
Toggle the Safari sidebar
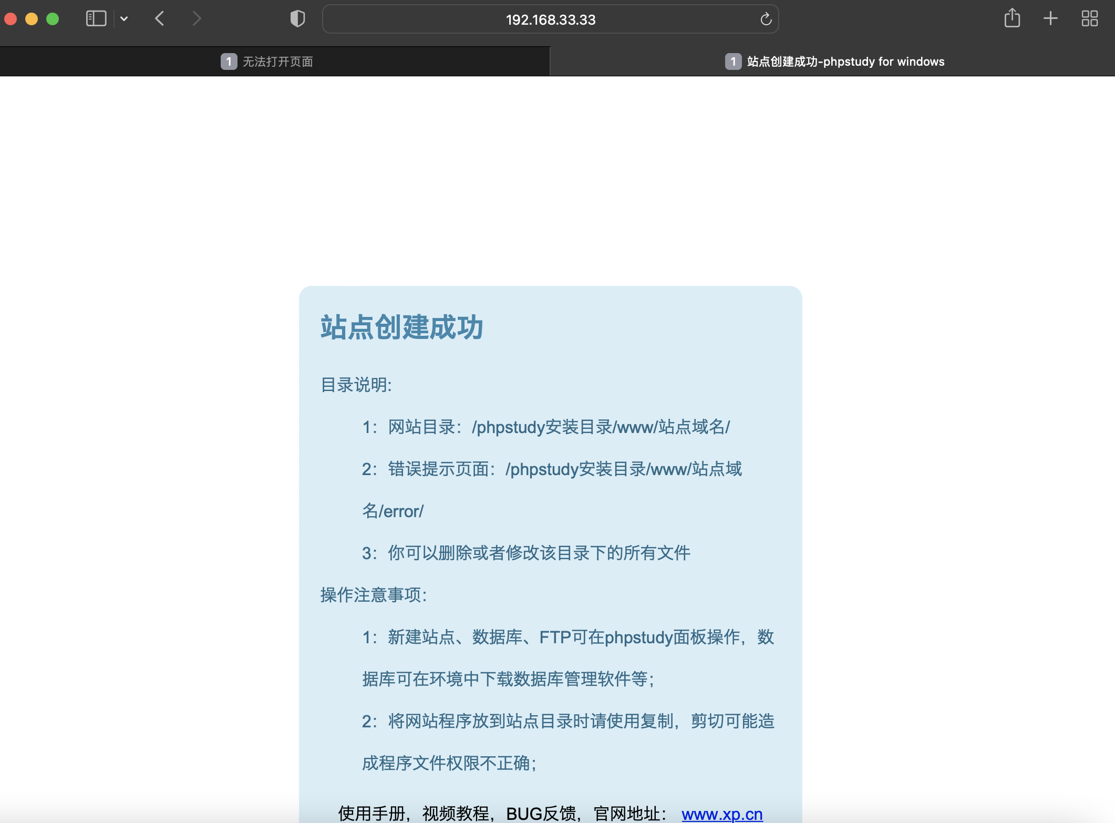[95, 18]
